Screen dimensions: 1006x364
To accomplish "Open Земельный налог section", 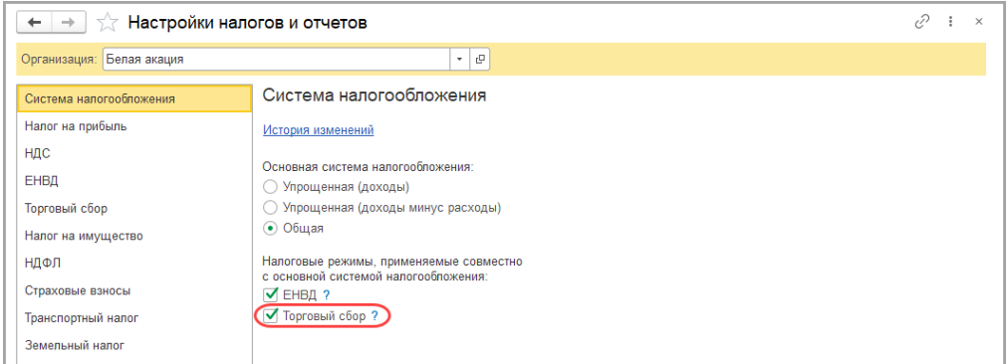I will point(134,346).
